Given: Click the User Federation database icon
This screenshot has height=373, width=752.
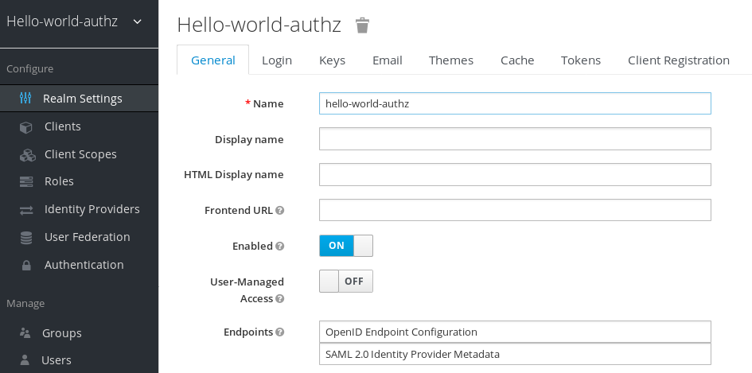Looking at the screenshot, I should click(26, 238).
